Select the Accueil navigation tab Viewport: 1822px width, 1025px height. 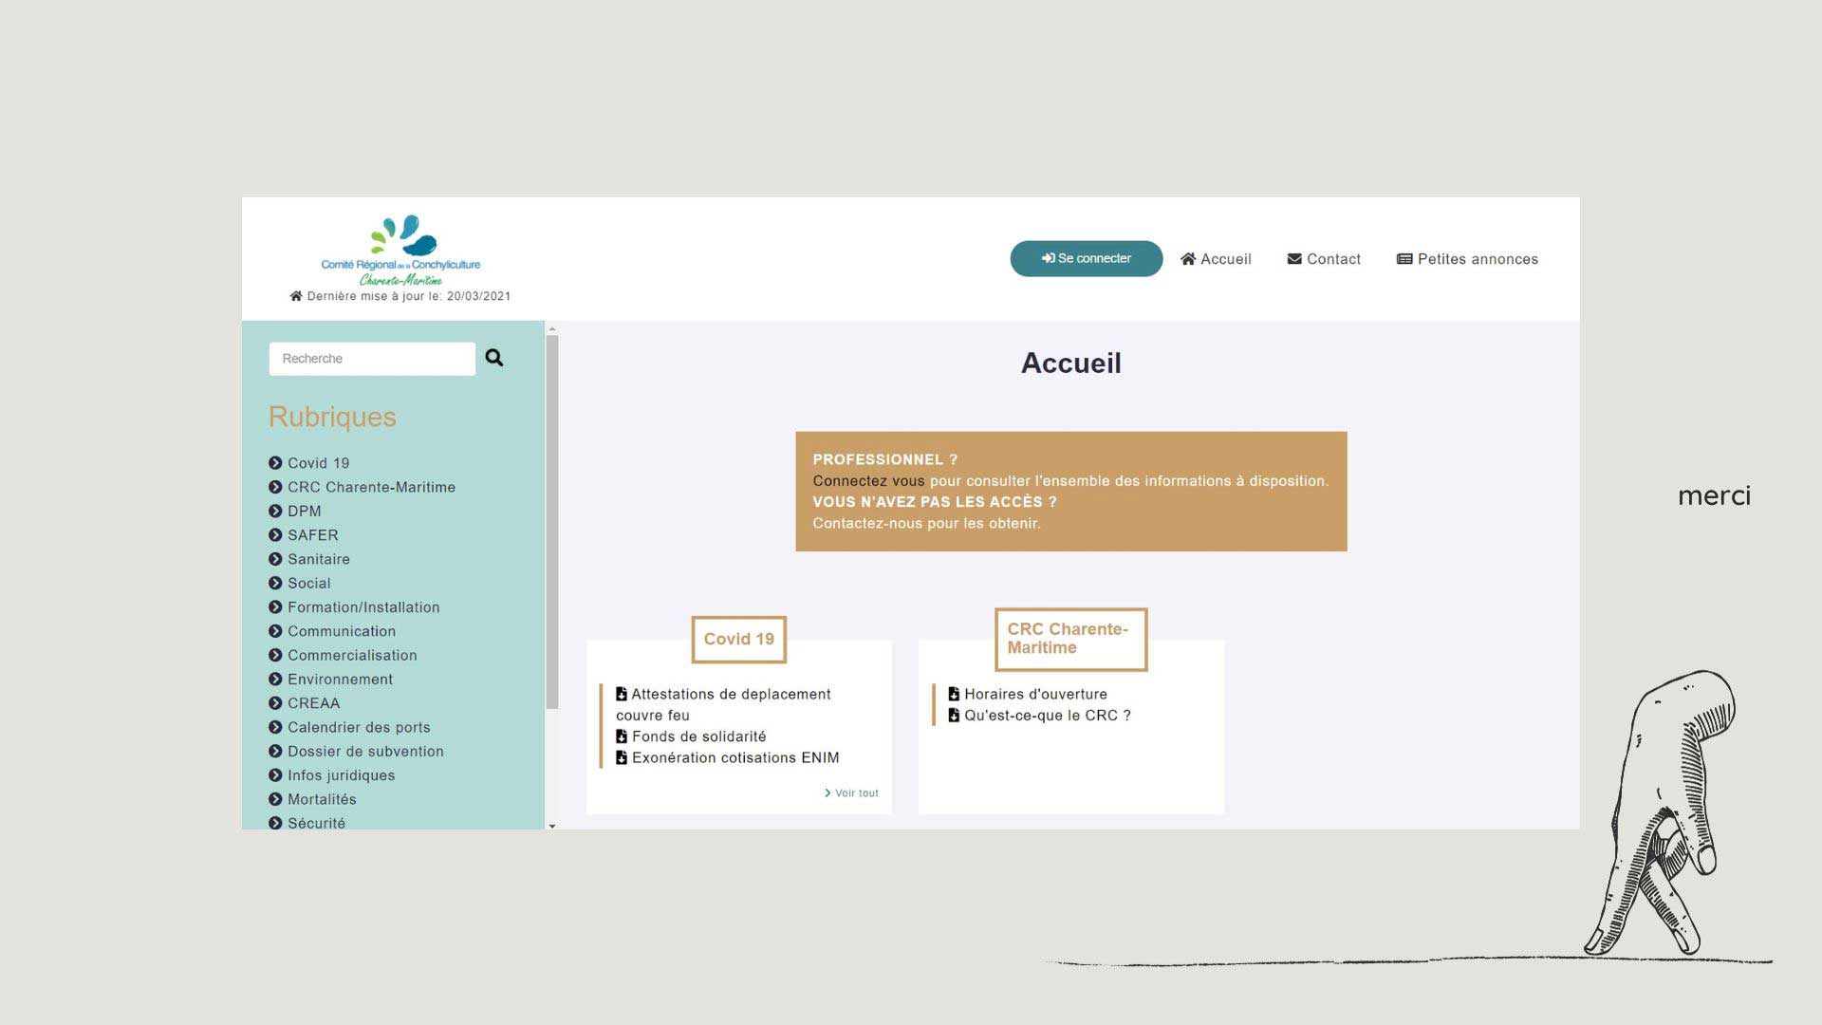coord(1215,259)
